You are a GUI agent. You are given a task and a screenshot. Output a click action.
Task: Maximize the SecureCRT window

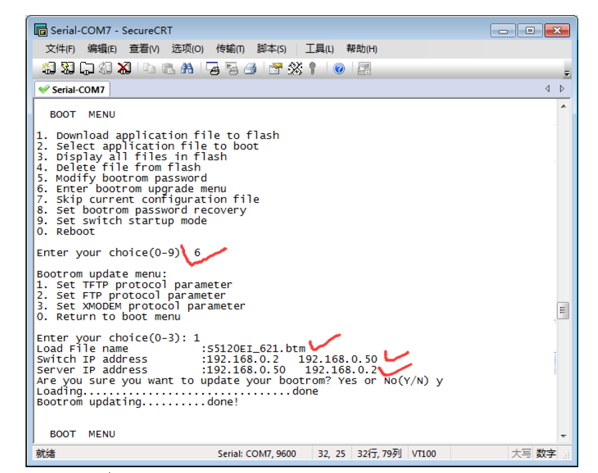click(530, 31)
